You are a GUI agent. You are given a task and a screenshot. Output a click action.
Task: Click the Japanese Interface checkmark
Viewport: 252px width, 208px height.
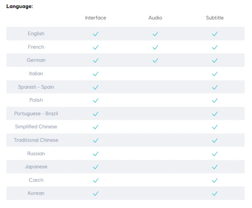pos(96,167)
